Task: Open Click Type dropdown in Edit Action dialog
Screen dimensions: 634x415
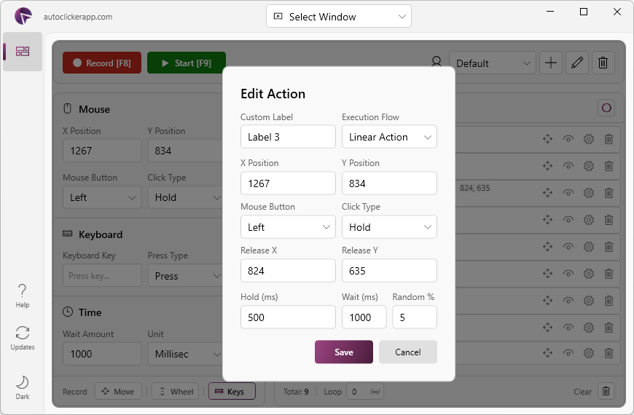Action: 389,227
